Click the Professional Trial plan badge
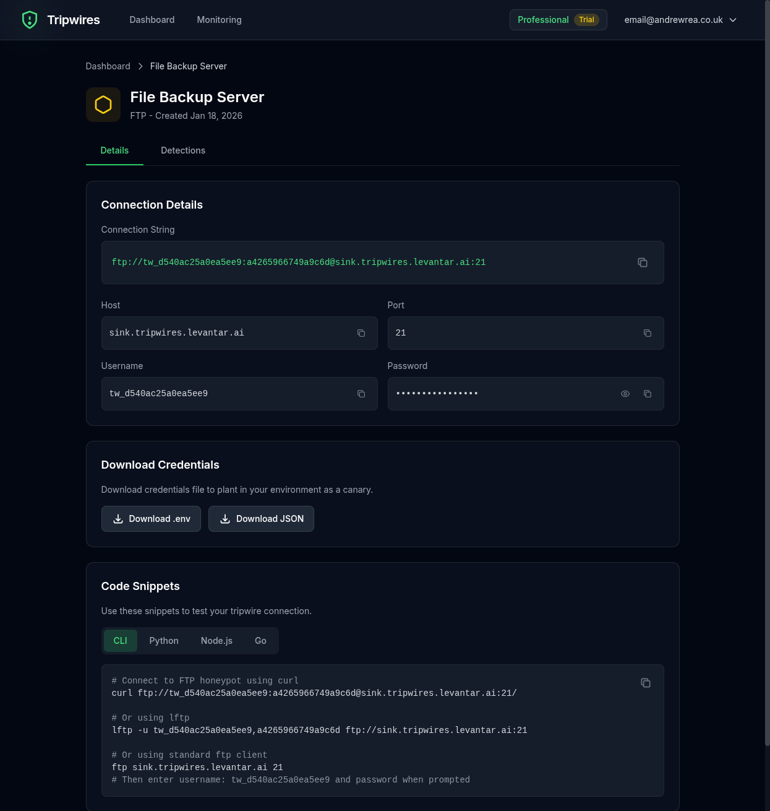 558,20
